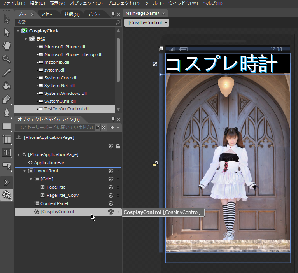Open the プロジェクト(P) menu

tap(123, 3)
